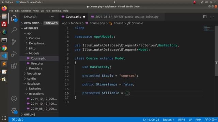This screenshot has width=218, height=122.
Task: Launch FileZilla from the dock
Action: coord(4,24)
